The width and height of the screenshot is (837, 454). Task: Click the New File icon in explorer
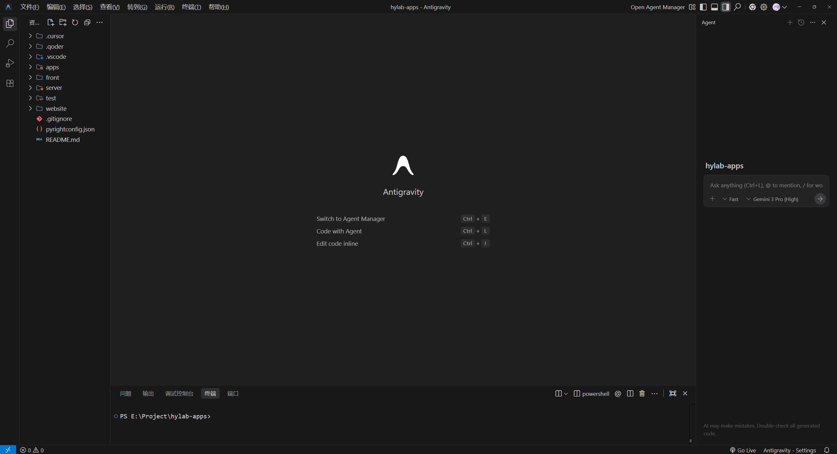pyautogui.click(x=50, y=22)
